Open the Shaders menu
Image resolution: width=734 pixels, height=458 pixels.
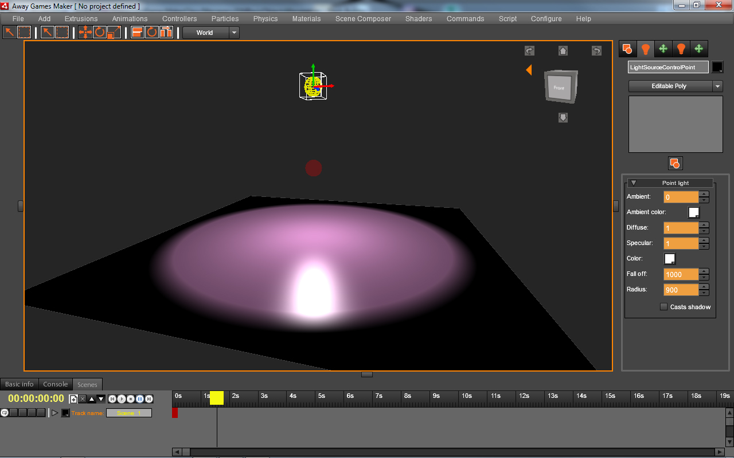419,19
